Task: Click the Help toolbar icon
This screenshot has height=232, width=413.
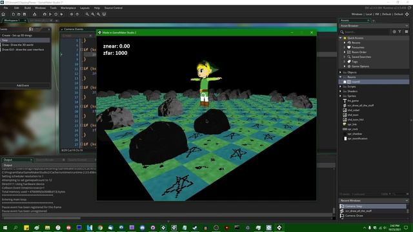Action: tap(77, 14)
